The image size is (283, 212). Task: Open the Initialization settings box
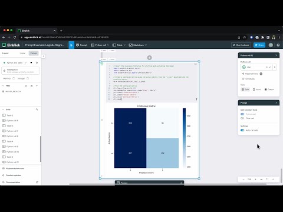[21, 71]
